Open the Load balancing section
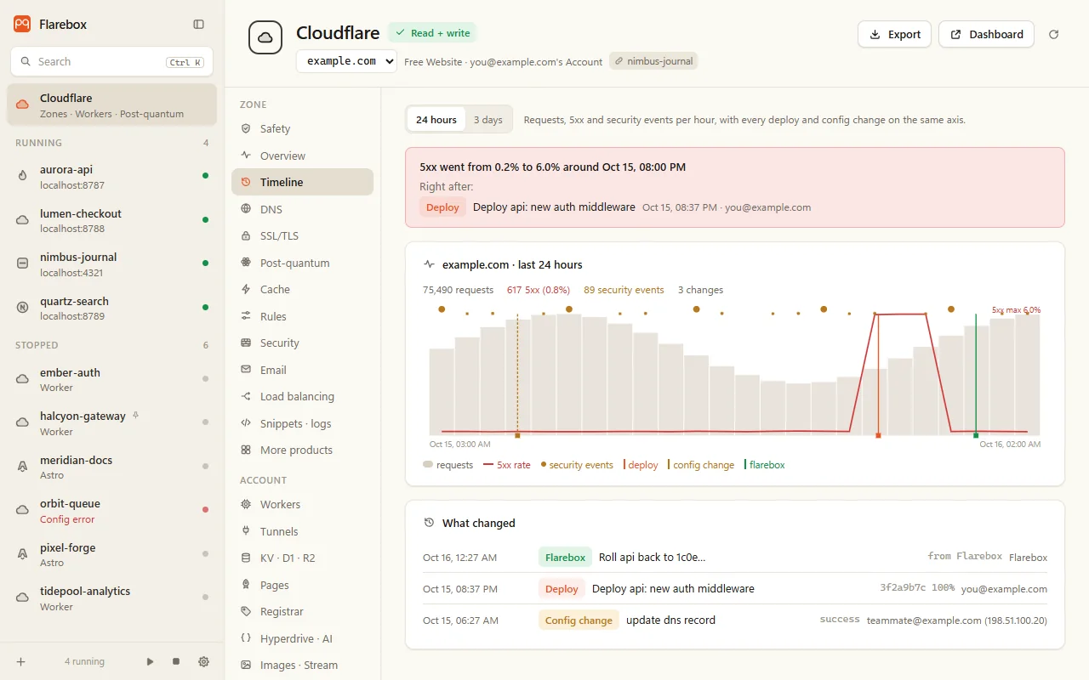Image resolution: width=1089 pixels, height=680 pixels. (302, 396)
